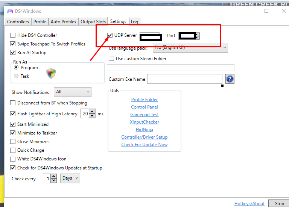Open Hotkeys/About link

[249, 204]
